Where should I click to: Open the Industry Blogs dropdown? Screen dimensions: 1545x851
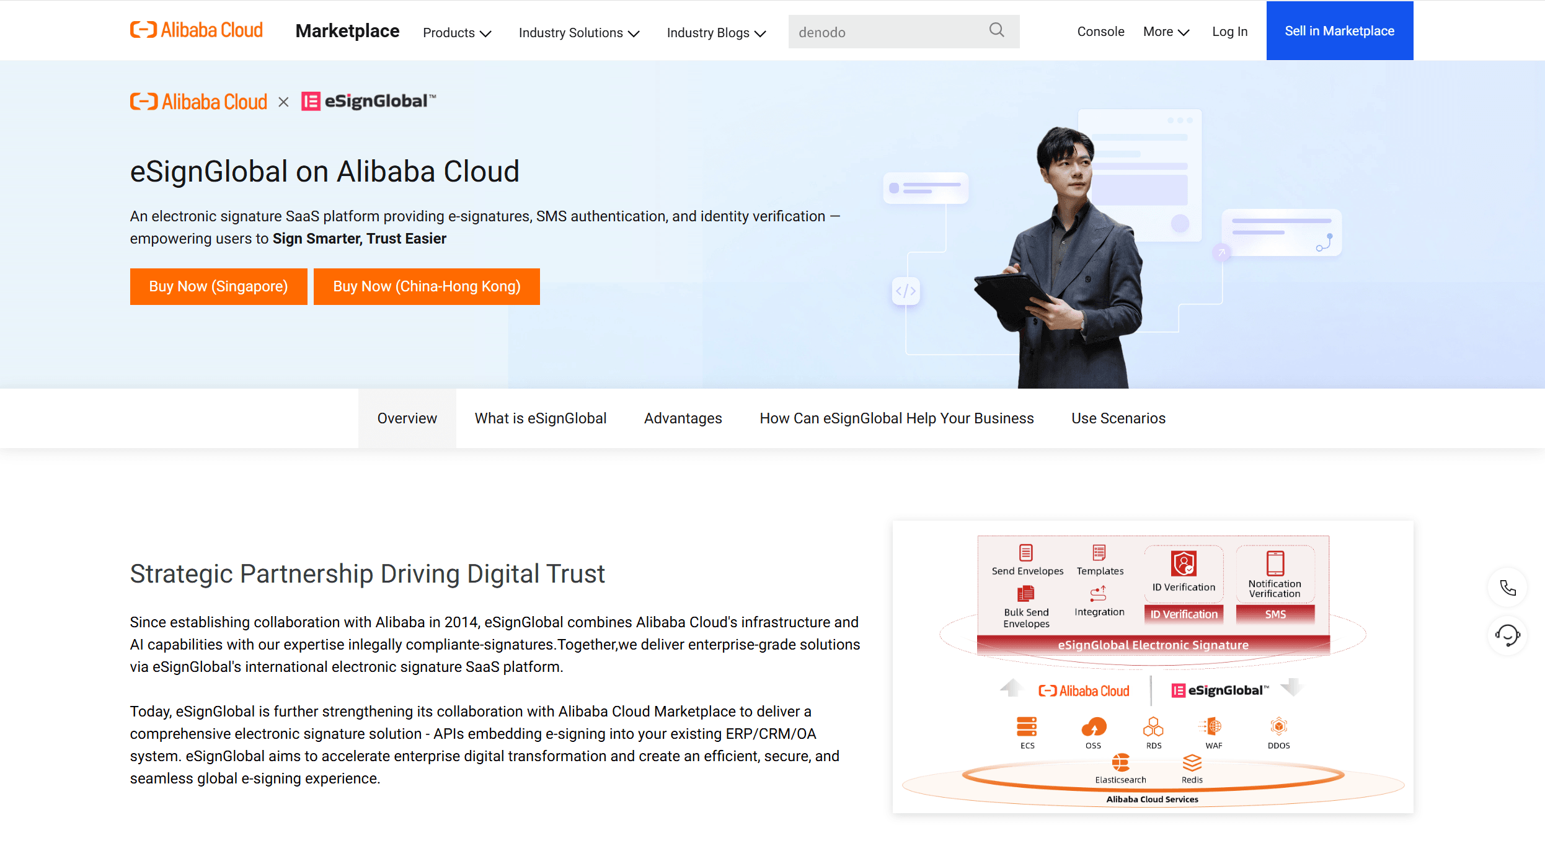(x=716, y=33)
